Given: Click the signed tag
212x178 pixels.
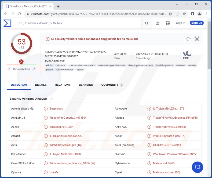Looking at the screenshot, I should tap(80, 70).
